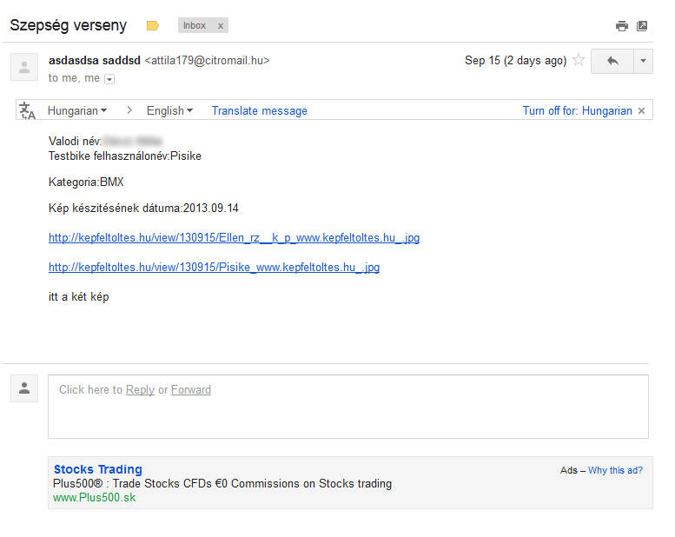The width and height of the screenshot is (675, 537).
Task: Click the print all icon
Action: point(621,26)
